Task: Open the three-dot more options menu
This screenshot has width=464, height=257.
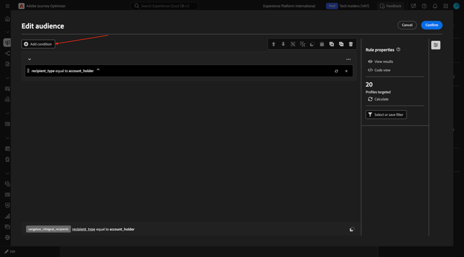Action: coord(348,59)
